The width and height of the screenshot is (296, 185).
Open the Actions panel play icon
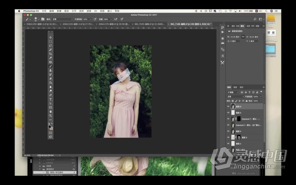223,32
